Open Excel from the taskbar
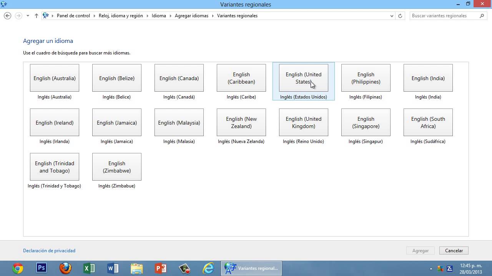The width and height of the screenshot is (492, 276). pos(89,268)
